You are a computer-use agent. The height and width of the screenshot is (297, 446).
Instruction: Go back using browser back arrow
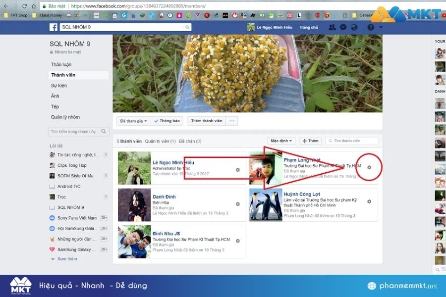6,6
